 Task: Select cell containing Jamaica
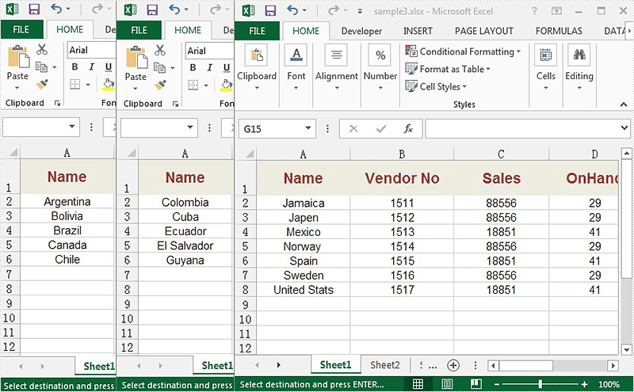point(304,203)
